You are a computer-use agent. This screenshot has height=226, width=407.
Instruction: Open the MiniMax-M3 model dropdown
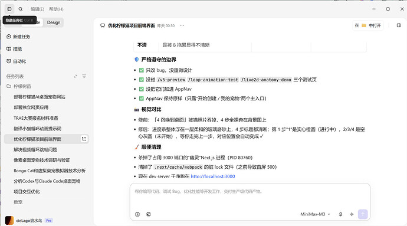pyautogui.click(x=315, y=214)
